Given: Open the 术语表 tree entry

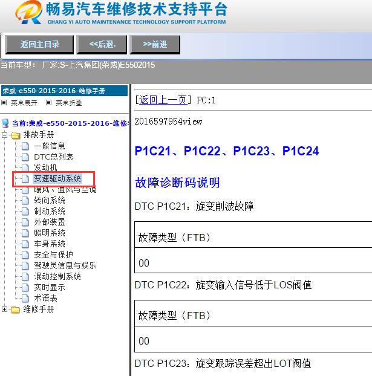Looking at the screenshot, I should click(45, 298).
